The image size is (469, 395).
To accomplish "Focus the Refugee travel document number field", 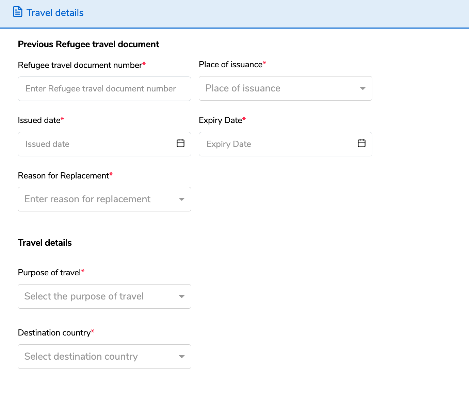I will tap(104, 89).
